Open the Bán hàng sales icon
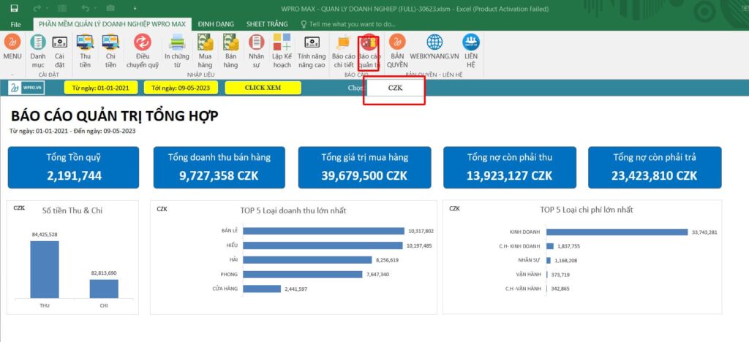 pos(231,44)
